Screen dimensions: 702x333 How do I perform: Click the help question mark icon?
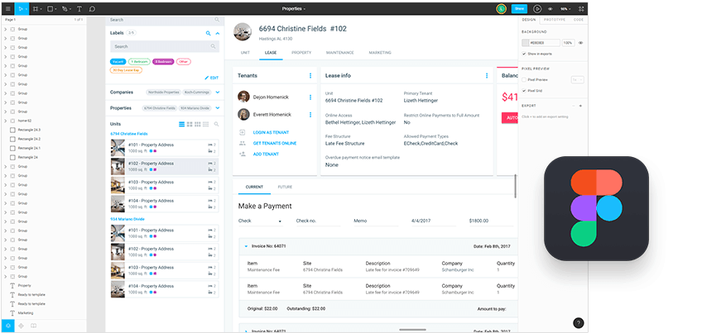point(579,323)
